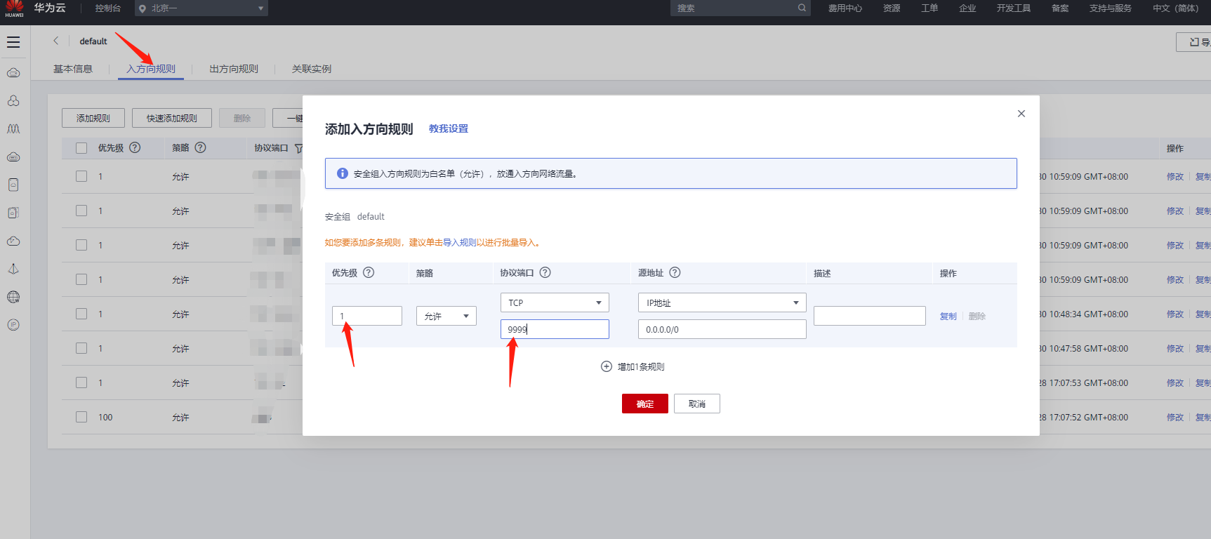Click the first cloud icon in the sidebar
The image size is (1211, 539).
[x=13, y=73]
